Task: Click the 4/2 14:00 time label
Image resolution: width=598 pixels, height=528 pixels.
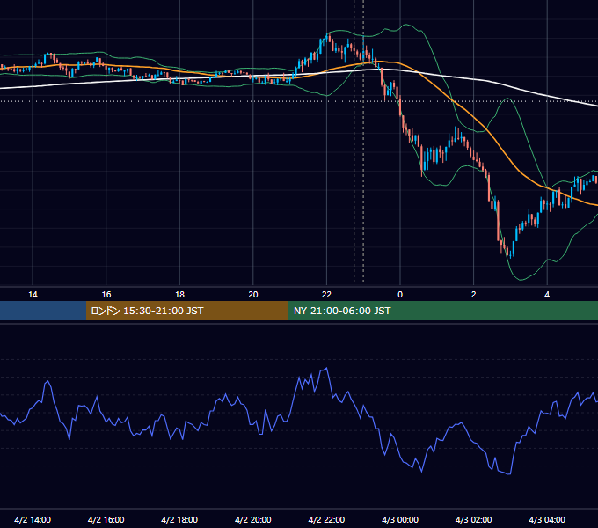Action: click(x=33, y=519)
